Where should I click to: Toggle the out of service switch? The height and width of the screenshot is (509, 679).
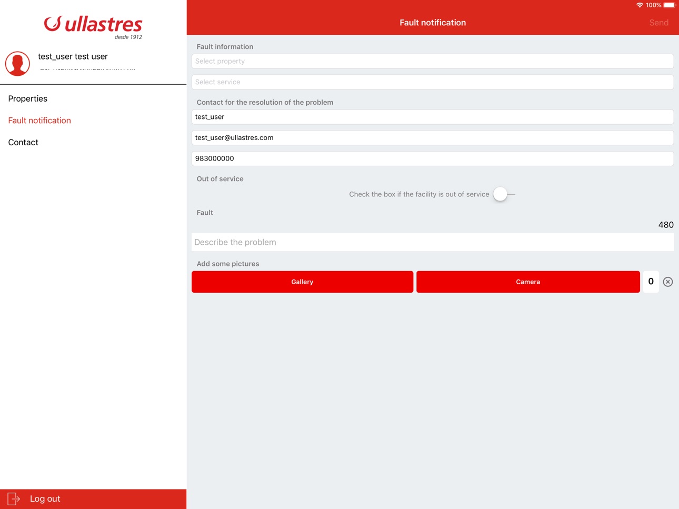tap(504, 194)
